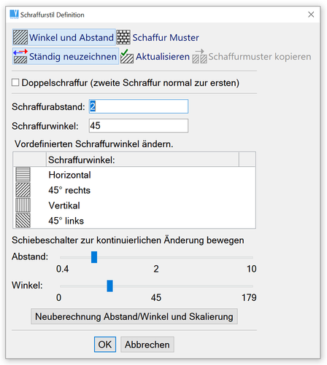Toggle the Ständig neuzeichnen icon

[x=20, y=56]
